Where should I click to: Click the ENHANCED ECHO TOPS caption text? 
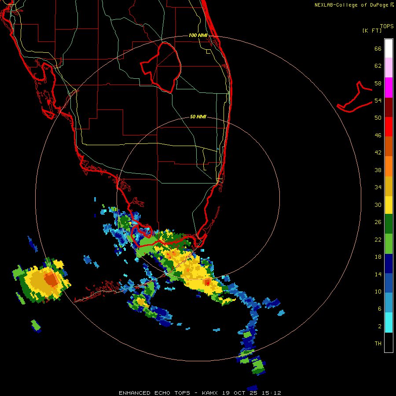click(x=154, y=393)
